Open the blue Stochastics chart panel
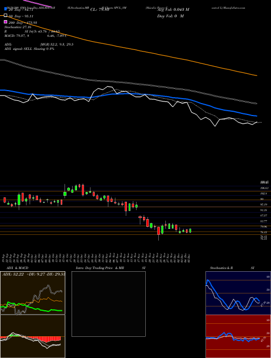The width and height of the screenshot is (271, 358). (x=238, y=293)
